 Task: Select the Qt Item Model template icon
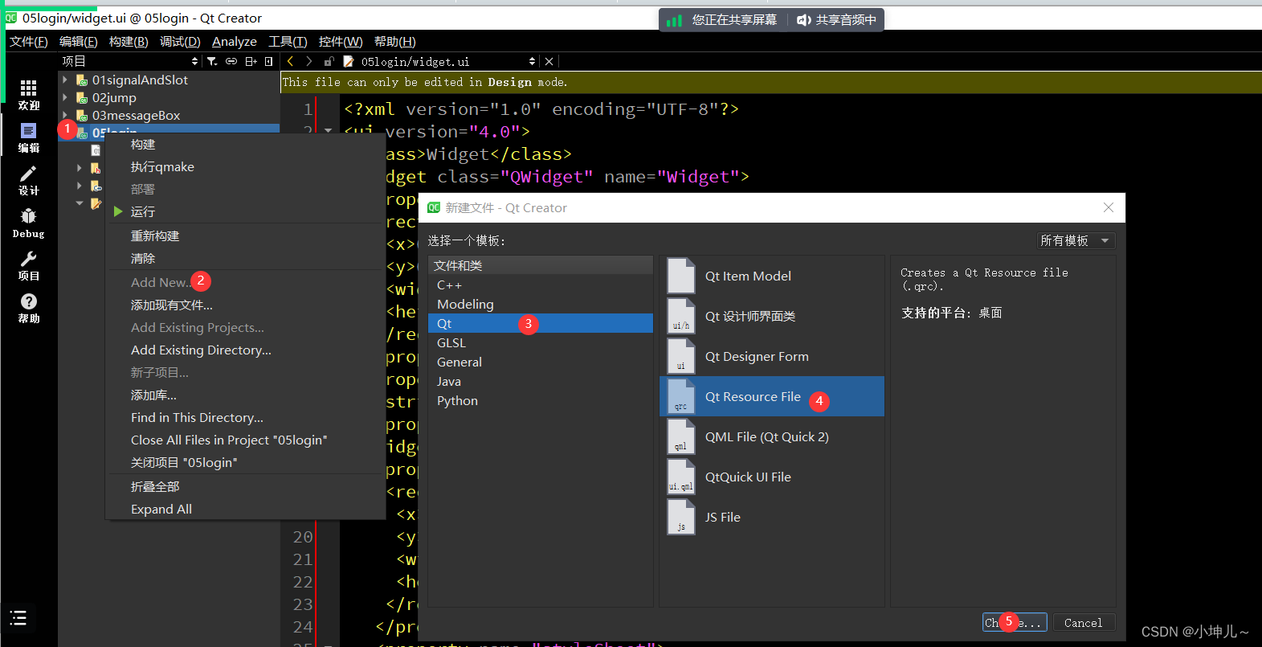click(681, 276)
